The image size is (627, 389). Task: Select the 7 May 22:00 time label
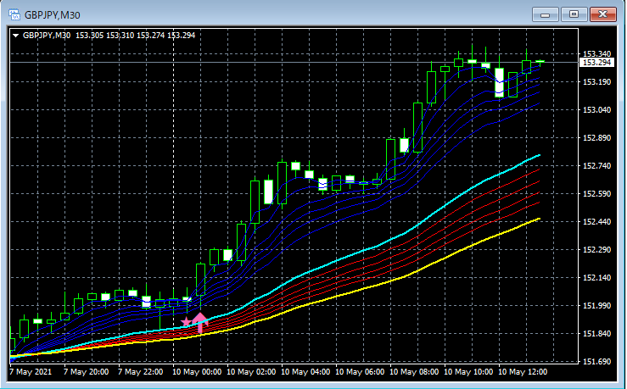[140, 372]
